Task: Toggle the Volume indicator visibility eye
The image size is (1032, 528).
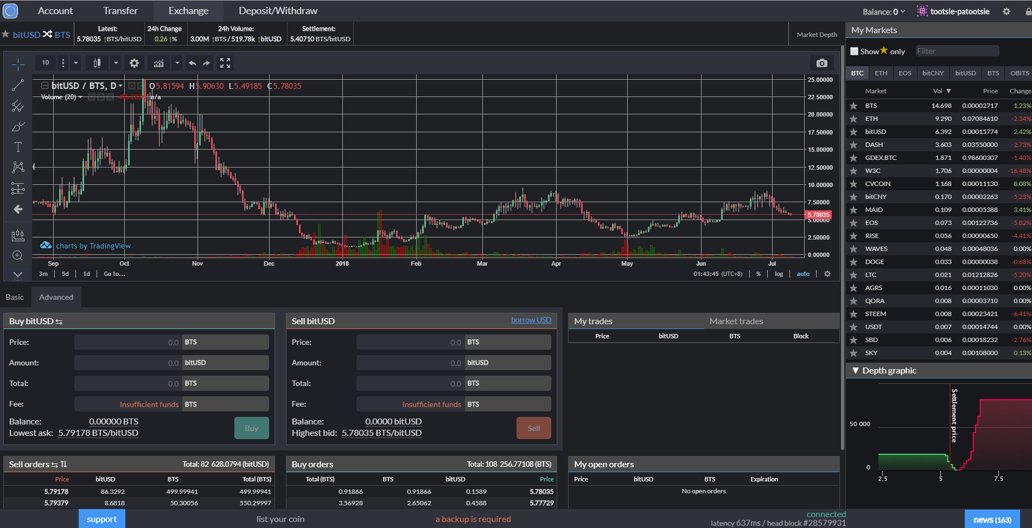Action: 92,97
